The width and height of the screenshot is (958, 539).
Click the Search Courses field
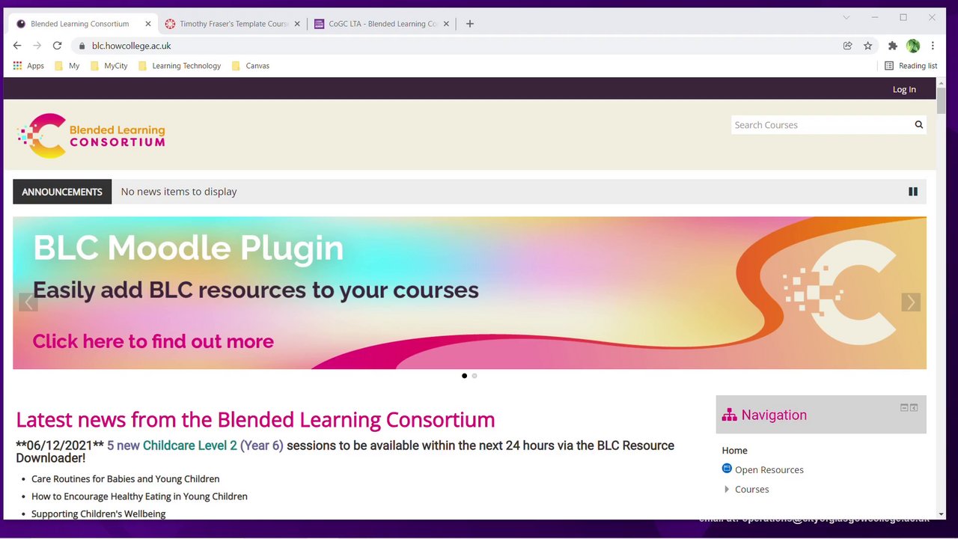click(x=821, y=125)
